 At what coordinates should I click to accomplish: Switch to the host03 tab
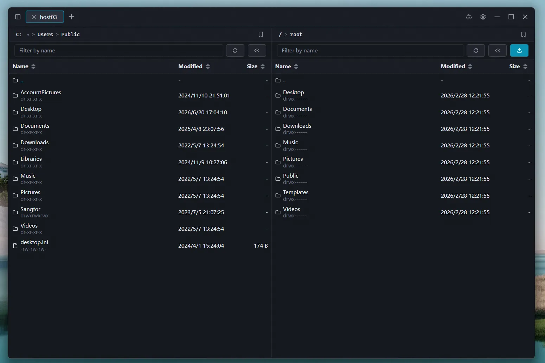[45, 17]
